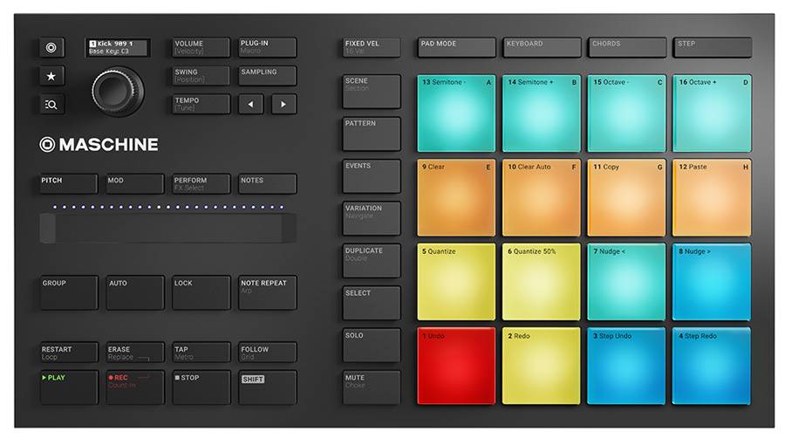Toggle the FIXED VEL button
Screen dimensions: 785x438
372,48
